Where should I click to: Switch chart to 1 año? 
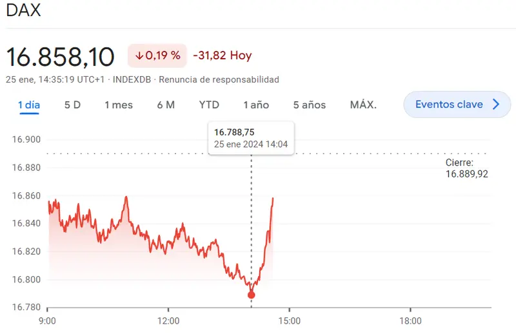tap(256, 104)
